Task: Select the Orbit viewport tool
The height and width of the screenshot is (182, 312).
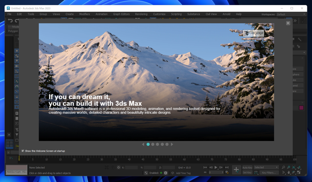Action: tap(294, 172)
